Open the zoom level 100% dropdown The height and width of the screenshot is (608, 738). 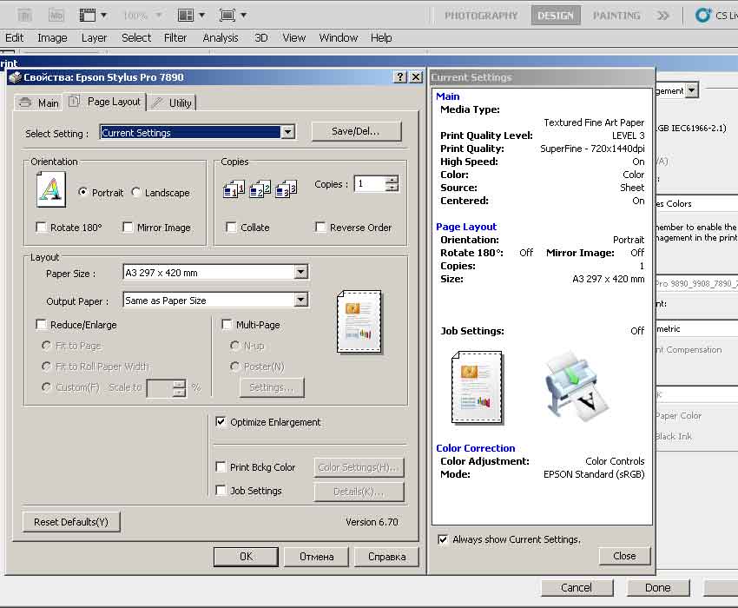click(159, 16)
